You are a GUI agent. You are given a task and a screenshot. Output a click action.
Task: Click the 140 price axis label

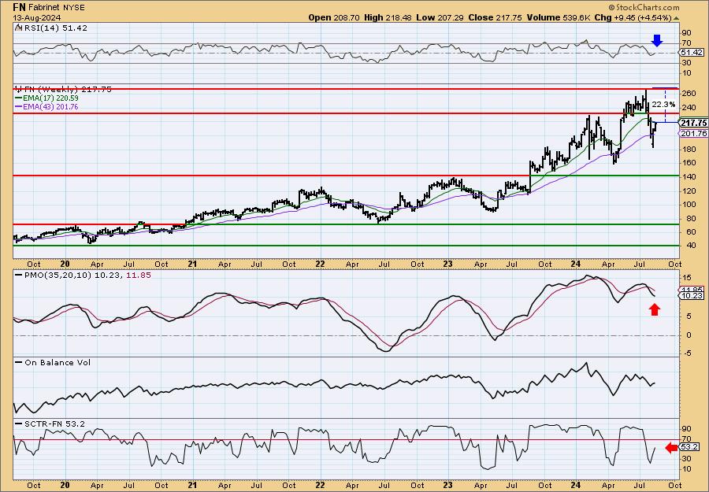[689, 176]
